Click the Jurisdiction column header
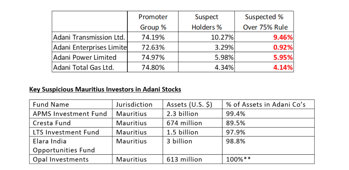 (134, 105)
